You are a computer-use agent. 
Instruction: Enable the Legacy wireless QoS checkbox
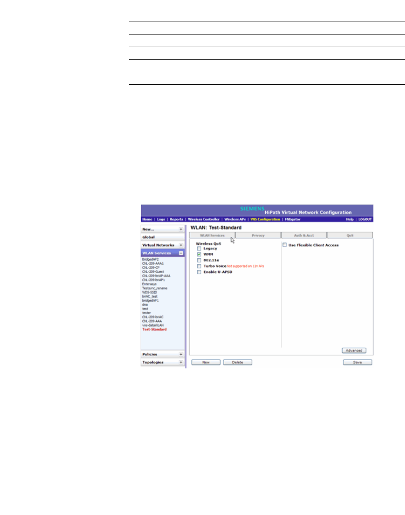click(x=199, y=248)
